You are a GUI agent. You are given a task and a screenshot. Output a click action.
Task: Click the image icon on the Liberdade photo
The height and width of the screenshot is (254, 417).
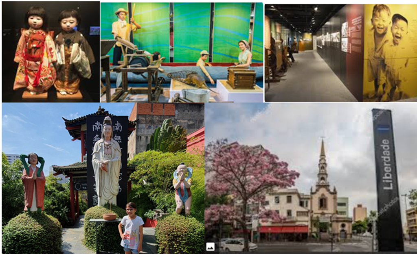tap(210, 246)
